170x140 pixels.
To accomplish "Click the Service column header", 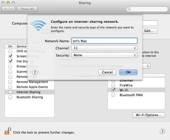I will (x=22, y=46).
